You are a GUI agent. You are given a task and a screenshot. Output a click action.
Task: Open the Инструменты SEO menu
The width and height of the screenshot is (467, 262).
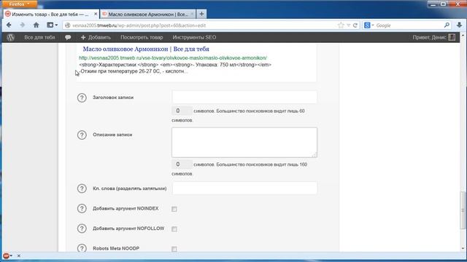(x=194, y=37)
